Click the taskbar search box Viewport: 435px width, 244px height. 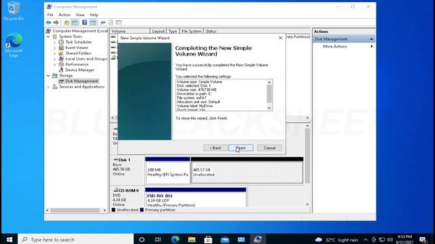click(x=75, y=239)
